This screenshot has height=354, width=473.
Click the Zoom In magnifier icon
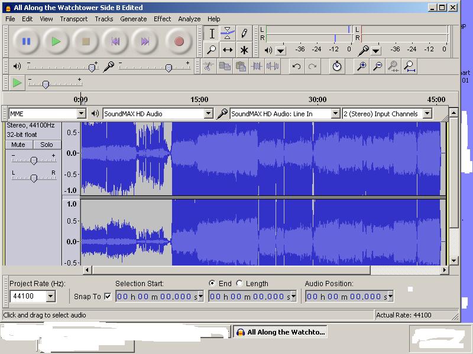(362, 67)
